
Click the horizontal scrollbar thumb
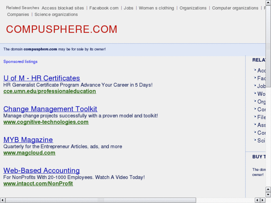[x=101, y=200]
